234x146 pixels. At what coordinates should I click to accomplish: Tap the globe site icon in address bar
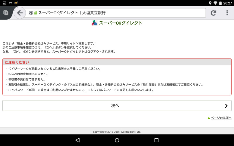click(x=31, y=13)
